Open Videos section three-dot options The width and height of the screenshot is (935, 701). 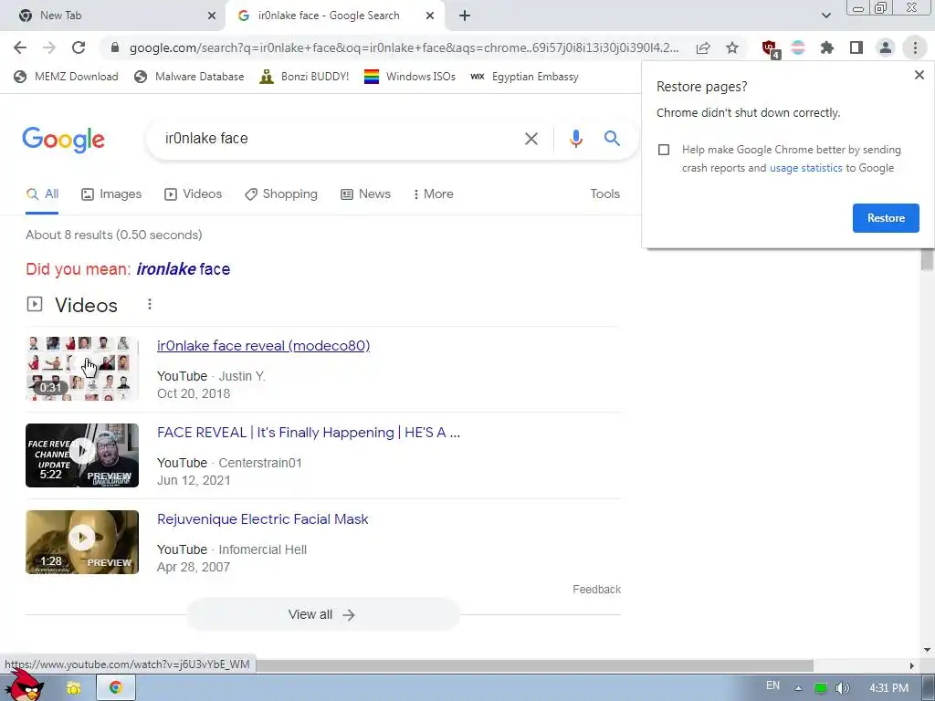click(x=150, y=305)
